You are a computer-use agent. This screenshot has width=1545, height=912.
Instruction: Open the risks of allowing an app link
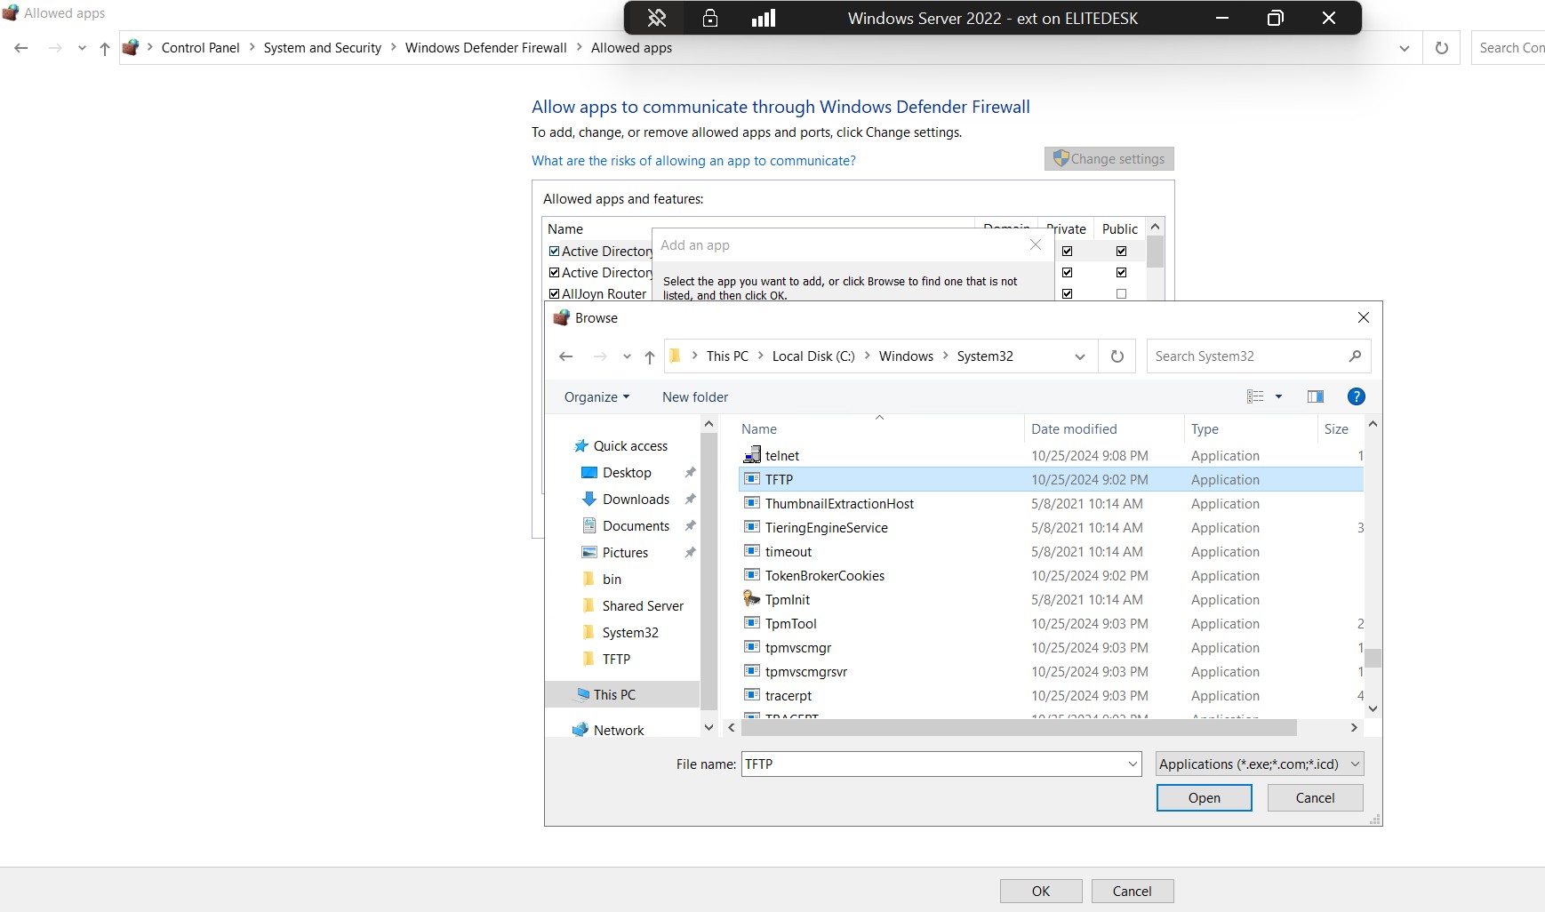pos(693,161)
